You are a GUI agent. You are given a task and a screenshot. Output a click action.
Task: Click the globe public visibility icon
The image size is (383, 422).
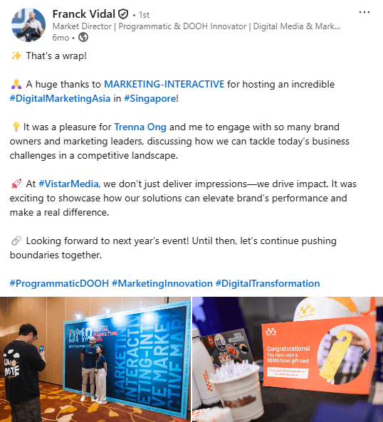tap(83, 37)
